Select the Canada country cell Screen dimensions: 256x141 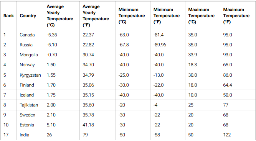tap(27, 35)
